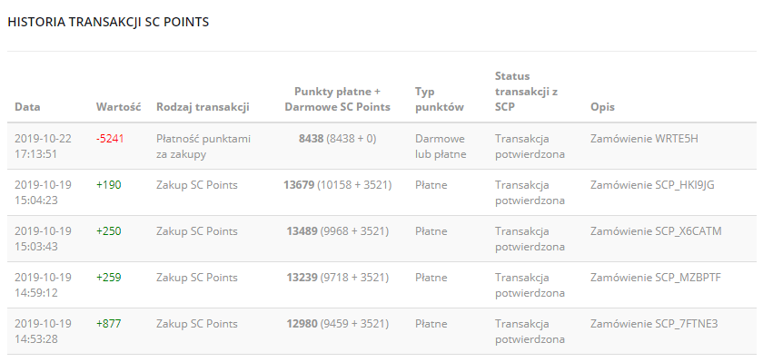Click the Typ punktów column header
The image size is (773, 362).
440,99
